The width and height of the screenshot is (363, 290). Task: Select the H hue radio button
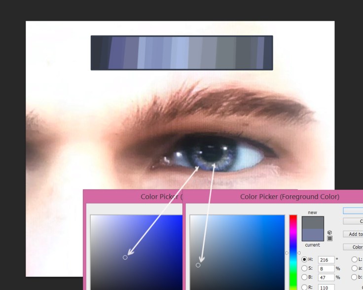point(304,259)
